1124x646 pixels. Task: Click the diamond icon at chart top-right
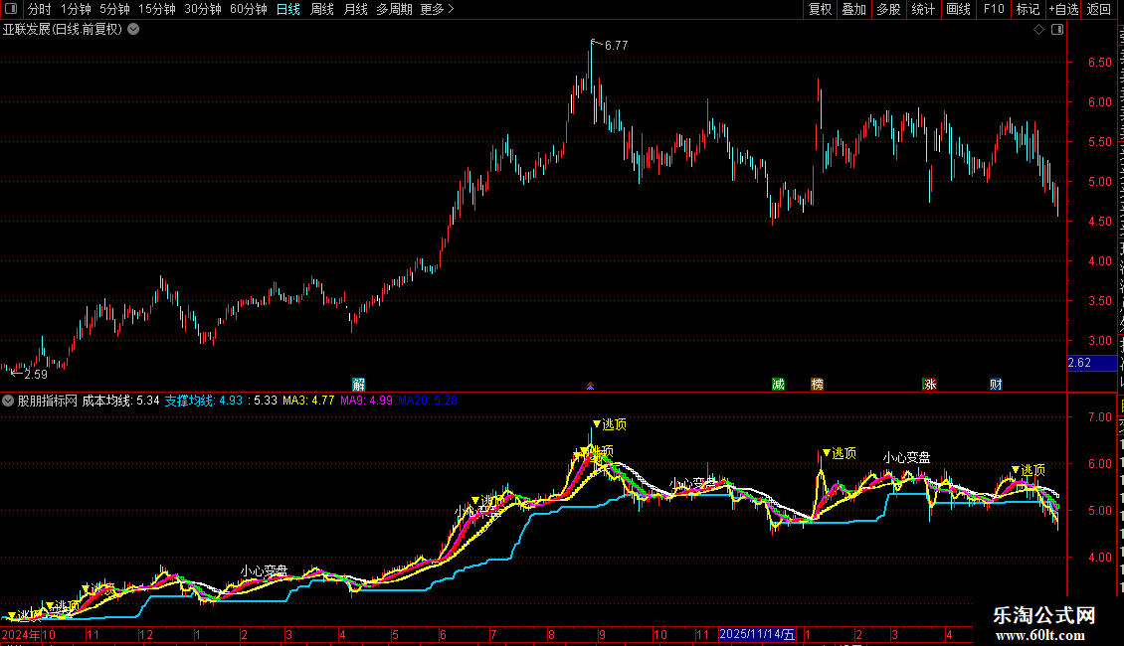1038,30
